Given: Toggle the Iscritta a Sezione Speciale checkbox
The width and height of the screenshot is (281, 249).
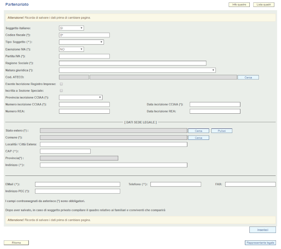Looking at the screenshot, I should point(61,91).
